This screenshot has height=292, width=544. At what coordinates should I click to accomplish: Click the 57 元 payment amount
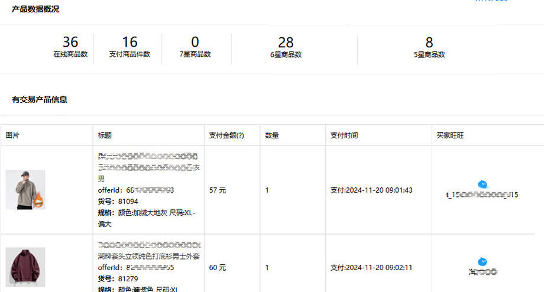(x=218, y=190)
